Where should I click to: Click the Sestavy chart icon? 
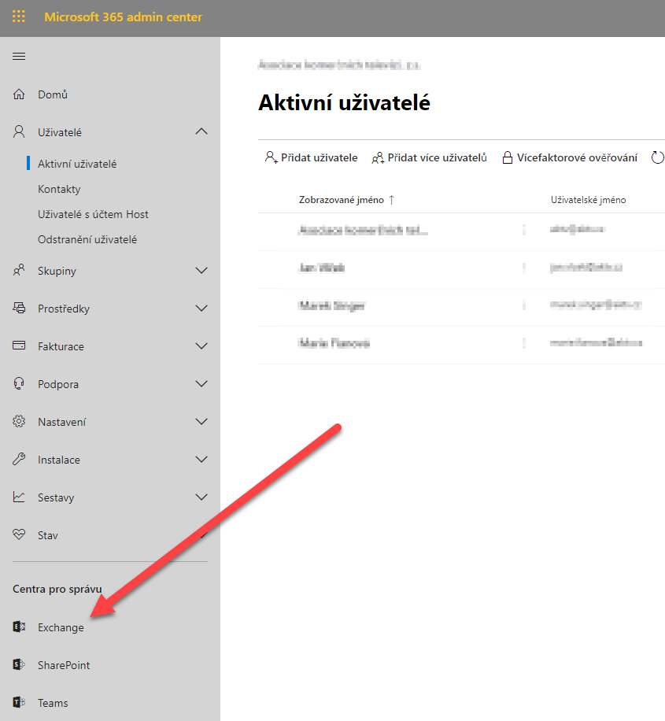point(19,497)
